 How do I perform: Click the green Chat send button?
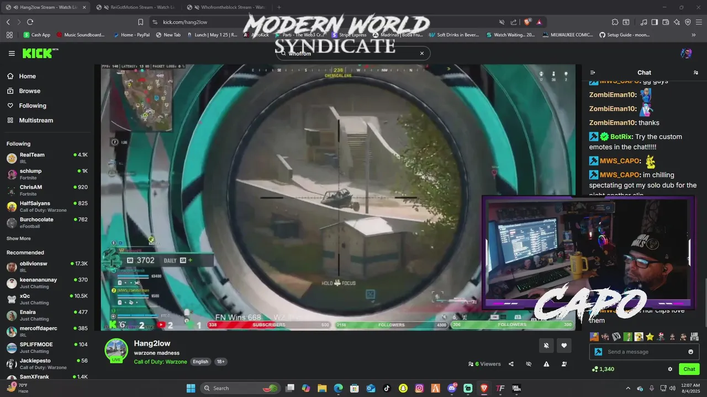click(689, 369)
